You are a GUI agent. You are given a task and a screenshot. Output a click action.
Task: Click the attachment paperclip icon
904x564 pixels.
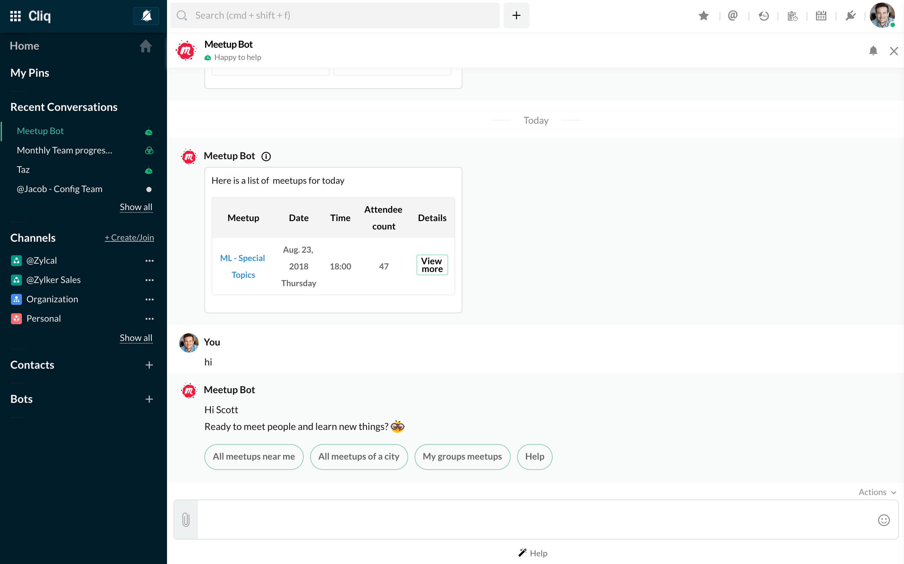point(186,519)
